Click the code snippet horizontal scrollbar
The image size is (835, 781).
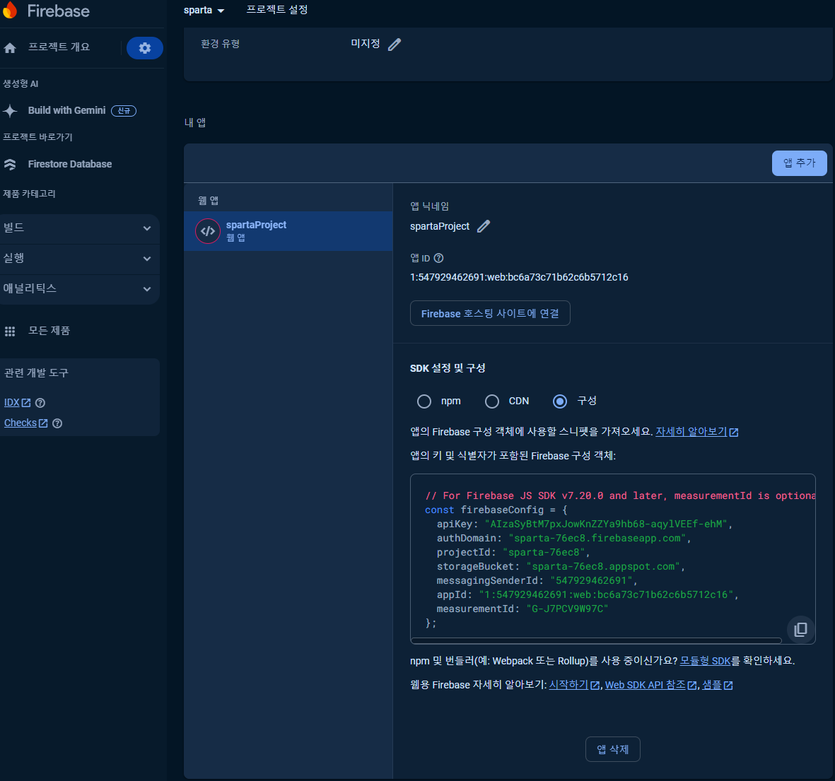pyautogui.click(x=596, y=640)
